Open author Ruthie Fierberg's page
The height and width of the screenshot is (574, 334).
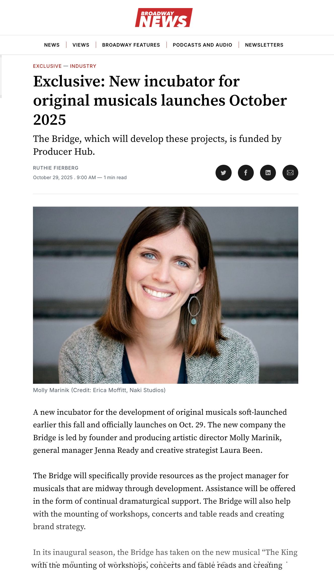tap(56, 168)
